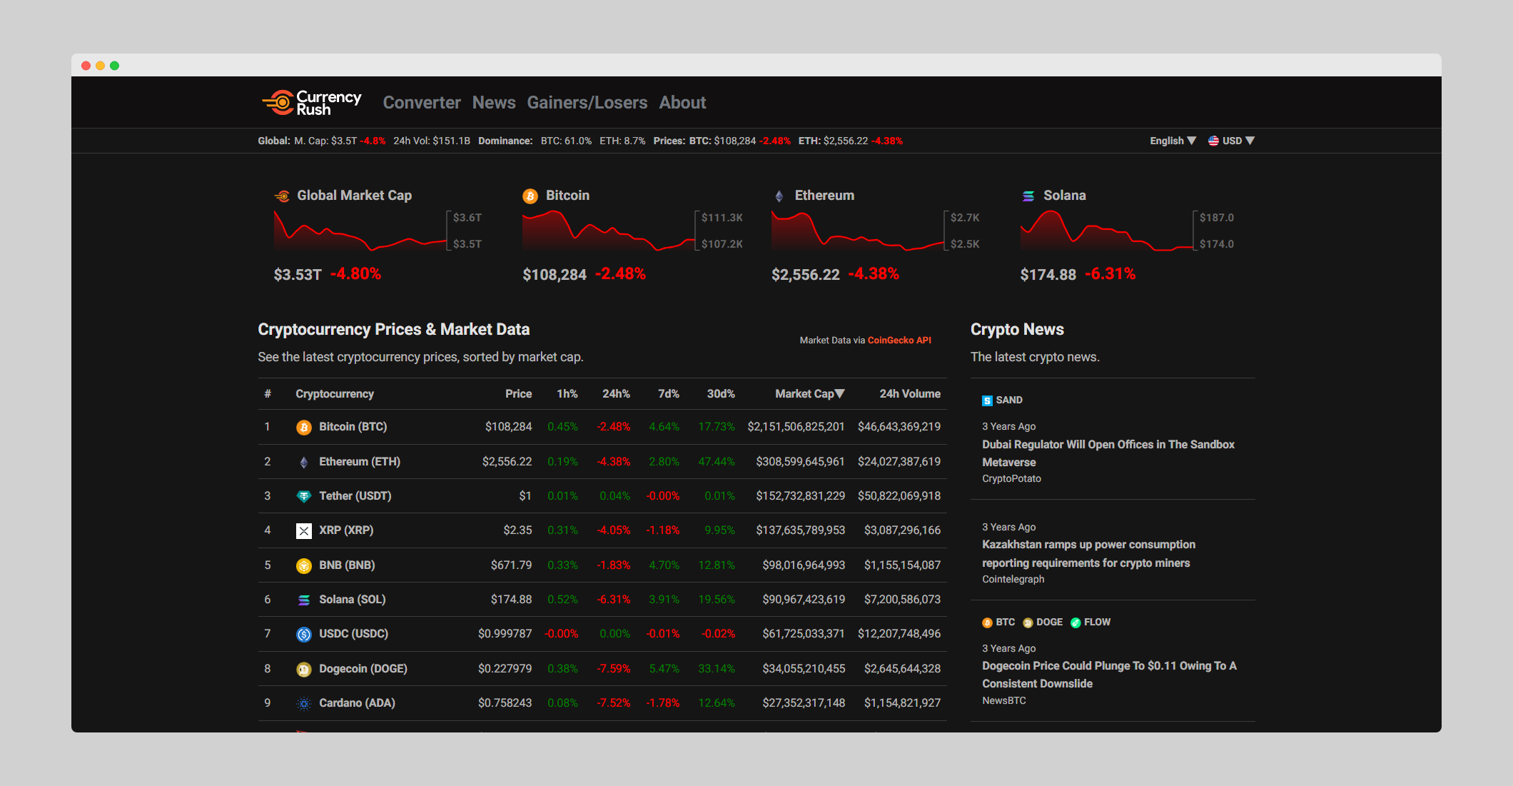Click the CryptoPotato source label
Viewport: 1513px width, 786px height.
coord(1011,479)
